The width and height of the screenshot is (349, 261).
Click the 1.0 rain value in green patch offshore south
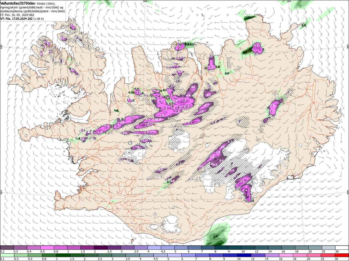pos(215,236)
